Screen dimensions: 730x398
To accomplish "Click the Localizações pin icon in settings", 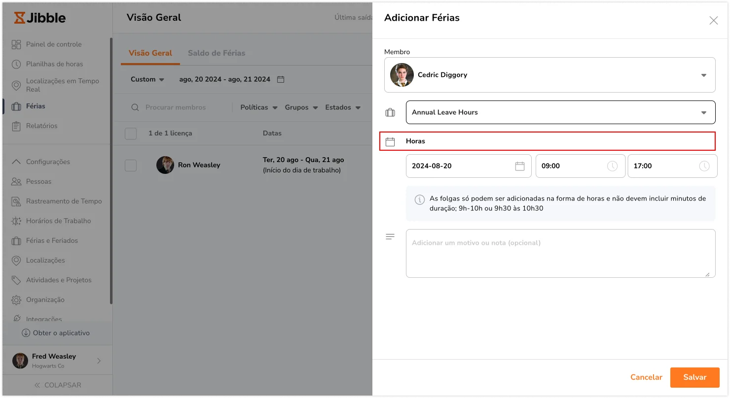I will point(16,260).
